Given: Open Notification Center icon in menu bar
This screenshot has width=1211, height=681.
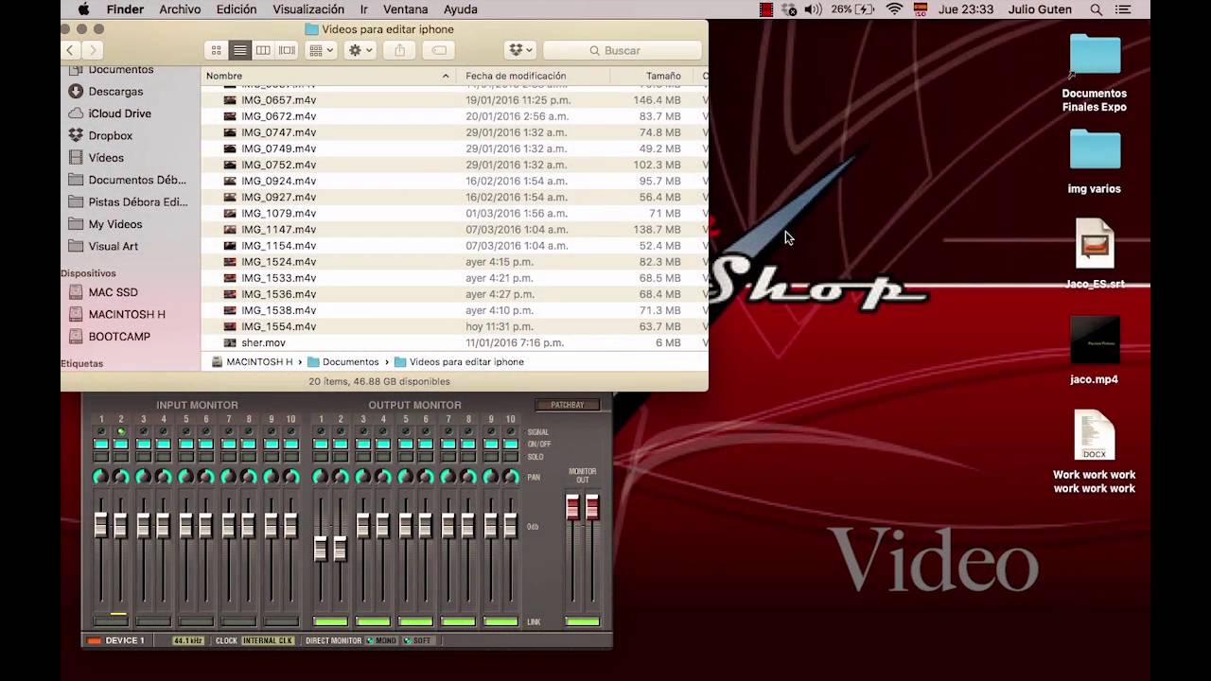Looking at the screenshot, I should click(x=1123, y=9).
